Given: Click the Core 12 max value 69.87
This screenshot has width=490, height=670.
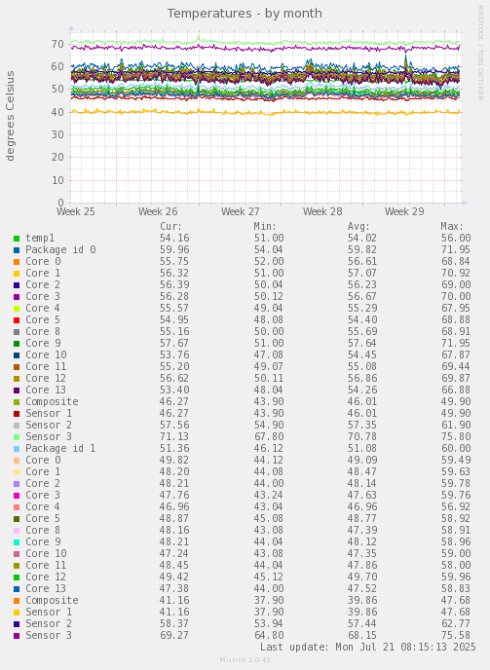Looking at the screenshot, I should tap(456, 378).
